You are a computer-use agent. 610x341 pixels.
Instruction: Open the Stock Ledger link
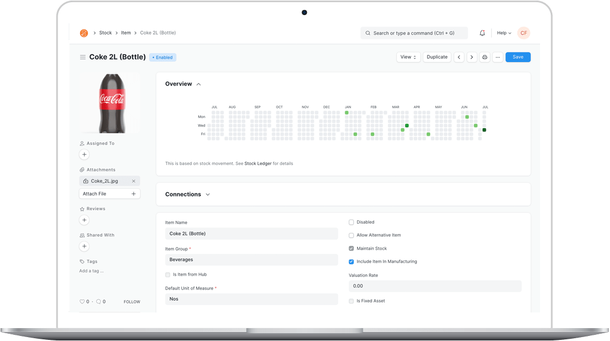point(258,164)
